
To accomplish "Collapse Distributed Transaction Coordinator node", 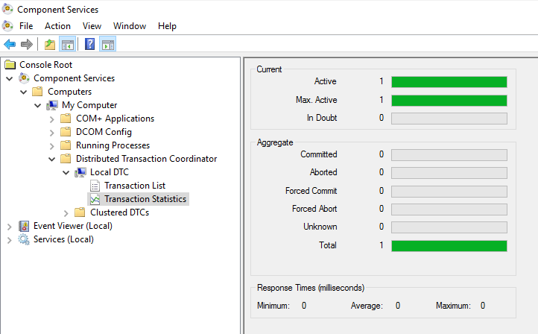I will coord(52,159).
